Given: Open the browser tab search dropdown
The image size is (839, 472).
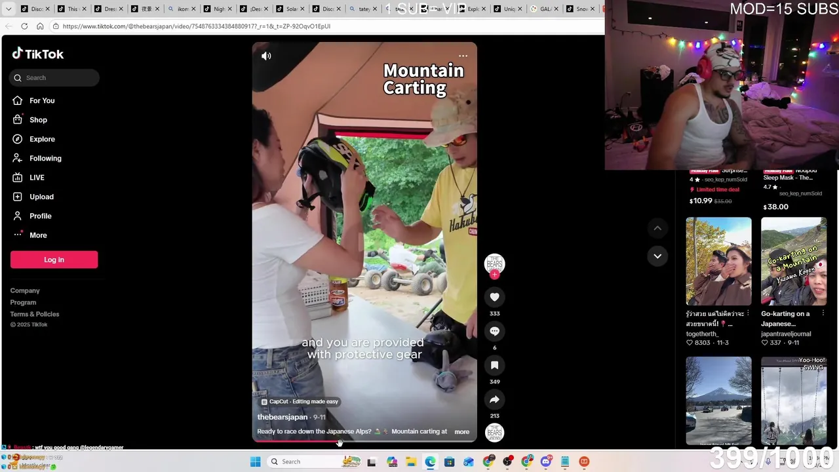Looking at the screenshot, I should pos(9,9).
